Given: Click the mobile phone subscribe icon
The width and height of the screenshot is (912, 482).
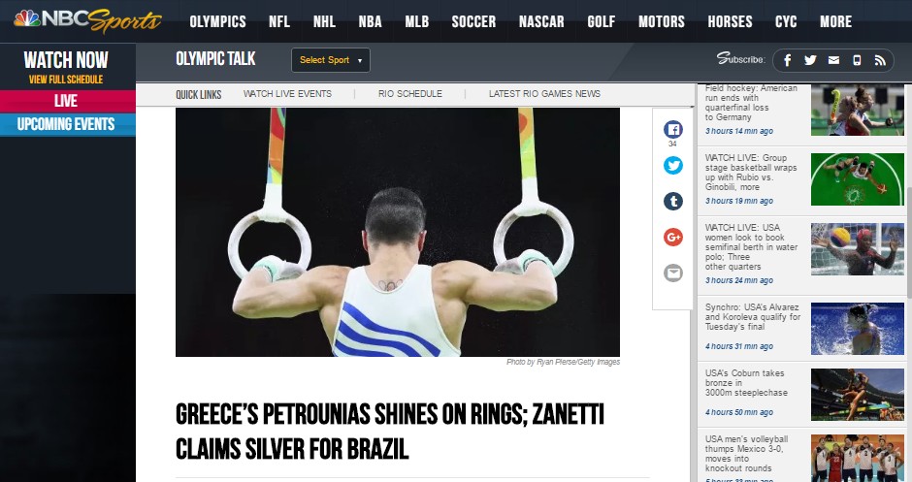Looking at the screenshot, I should coord(857,60).
